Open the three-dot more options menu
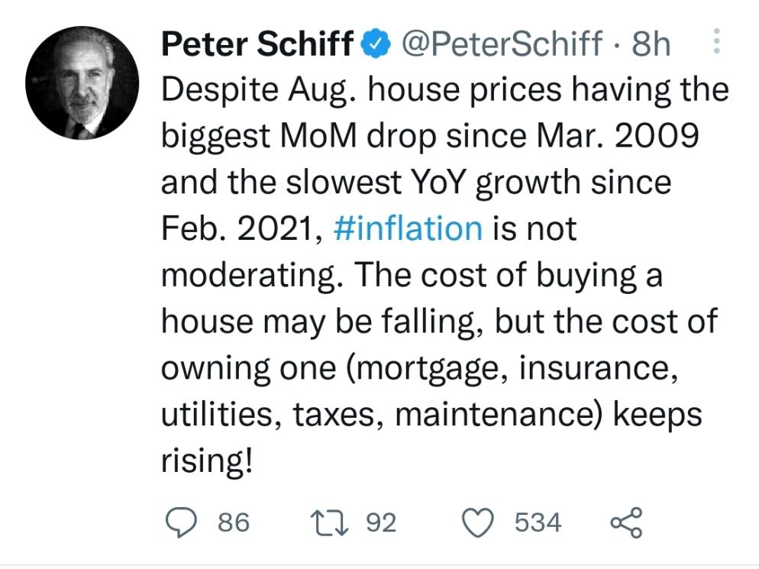Viewport: 759px width, 569px height. (x=716, y=42)
